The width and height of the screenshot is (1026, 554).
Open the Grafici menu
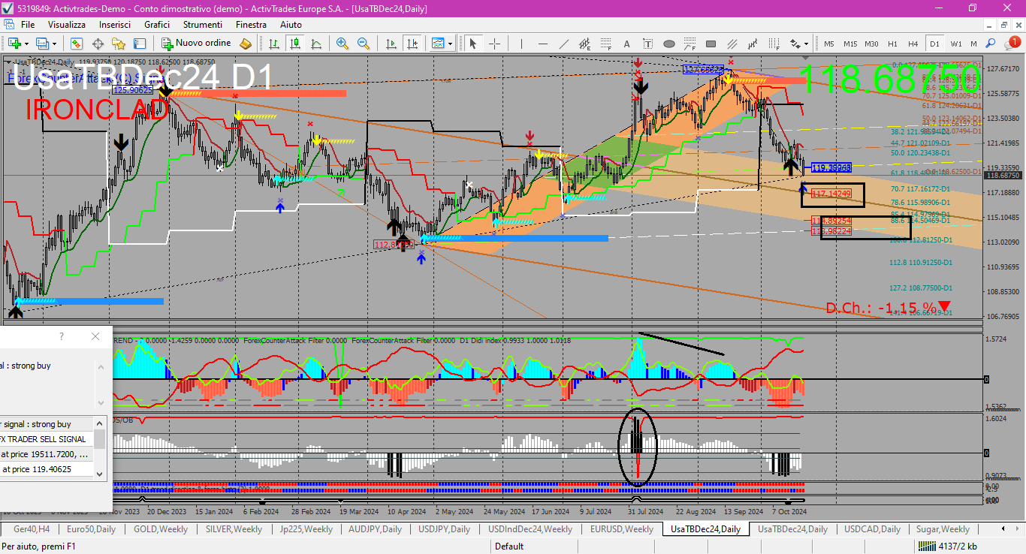[157, 25]
